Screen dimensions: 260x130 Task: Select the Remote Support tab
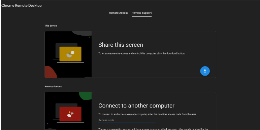pos(141,13)
